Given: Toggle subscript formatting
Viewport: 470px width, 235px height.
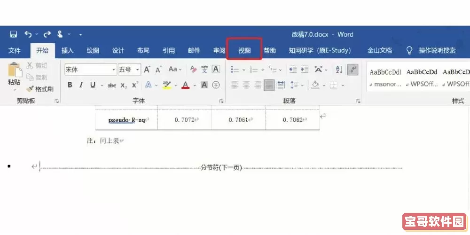Looking at the screenshot, I should [124, 86].
